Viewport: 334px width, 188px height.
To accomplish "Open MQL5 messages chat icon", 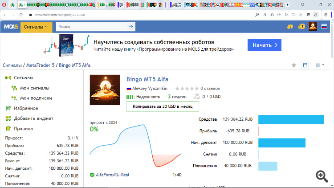I will 290,27.
